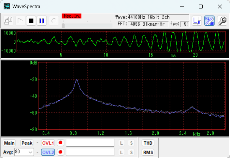Click the S save button in OVL2 row
The height and width of the screenshot is (158, 230).
tap(131, 152)
